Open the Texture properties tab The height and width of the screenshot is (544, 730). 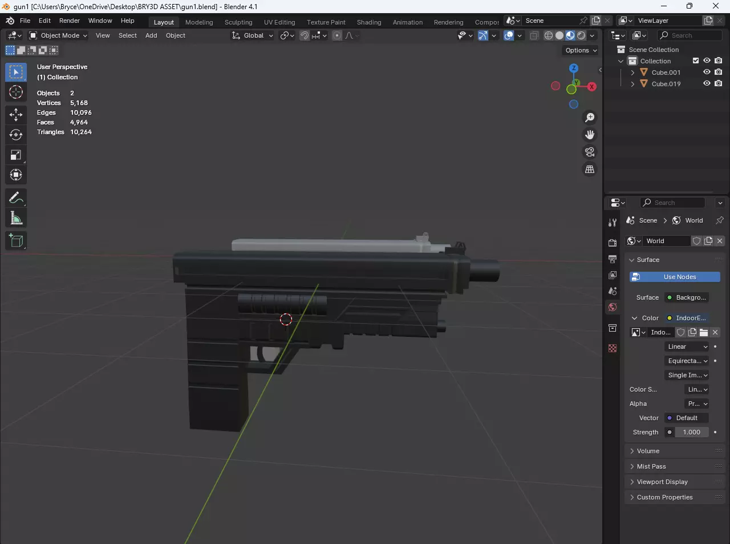coord(613,348)
